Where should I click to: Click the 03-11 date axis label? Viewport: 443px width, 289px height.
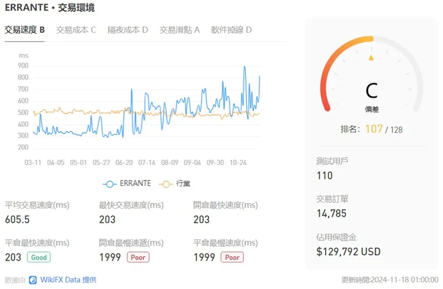point(33,162)
